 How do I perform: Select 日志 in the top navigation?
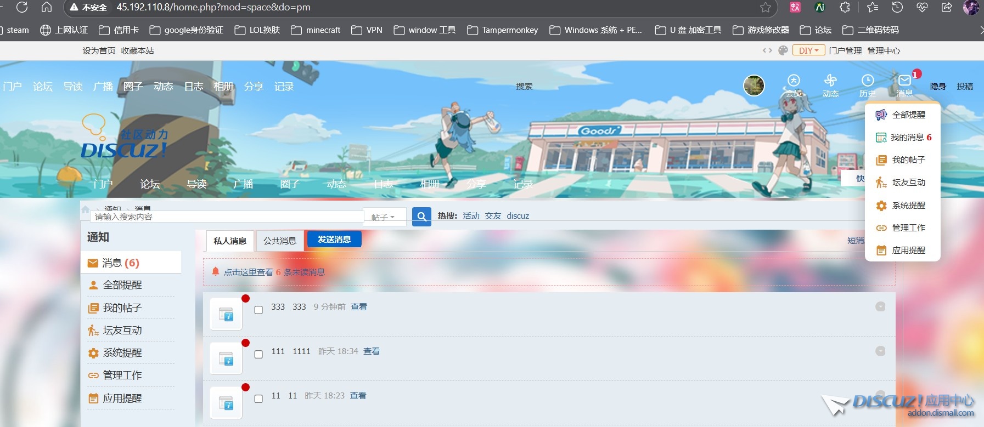(193, 86)
